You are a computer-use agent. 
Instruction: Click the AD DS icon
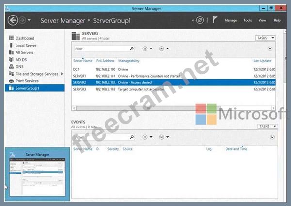coord(11,59)
